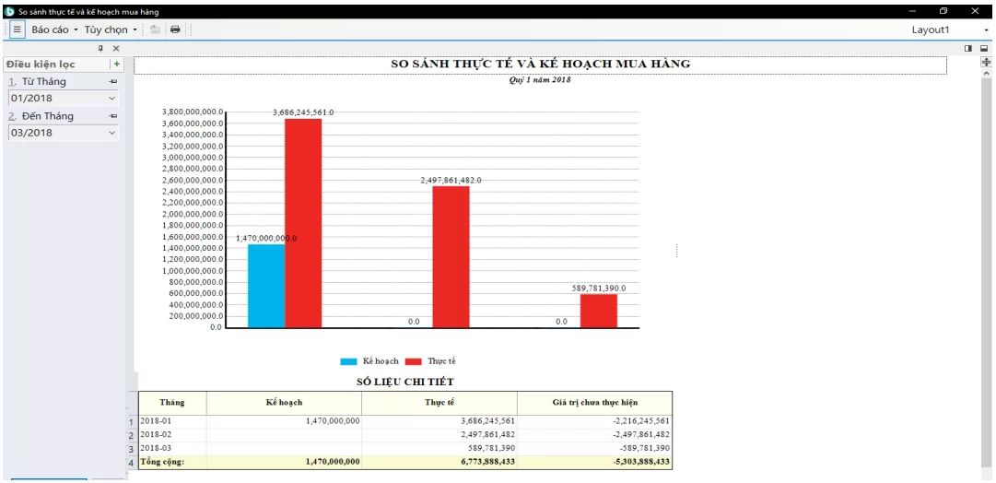
Task: Click the export icon beside the printer
Action: 156,29
